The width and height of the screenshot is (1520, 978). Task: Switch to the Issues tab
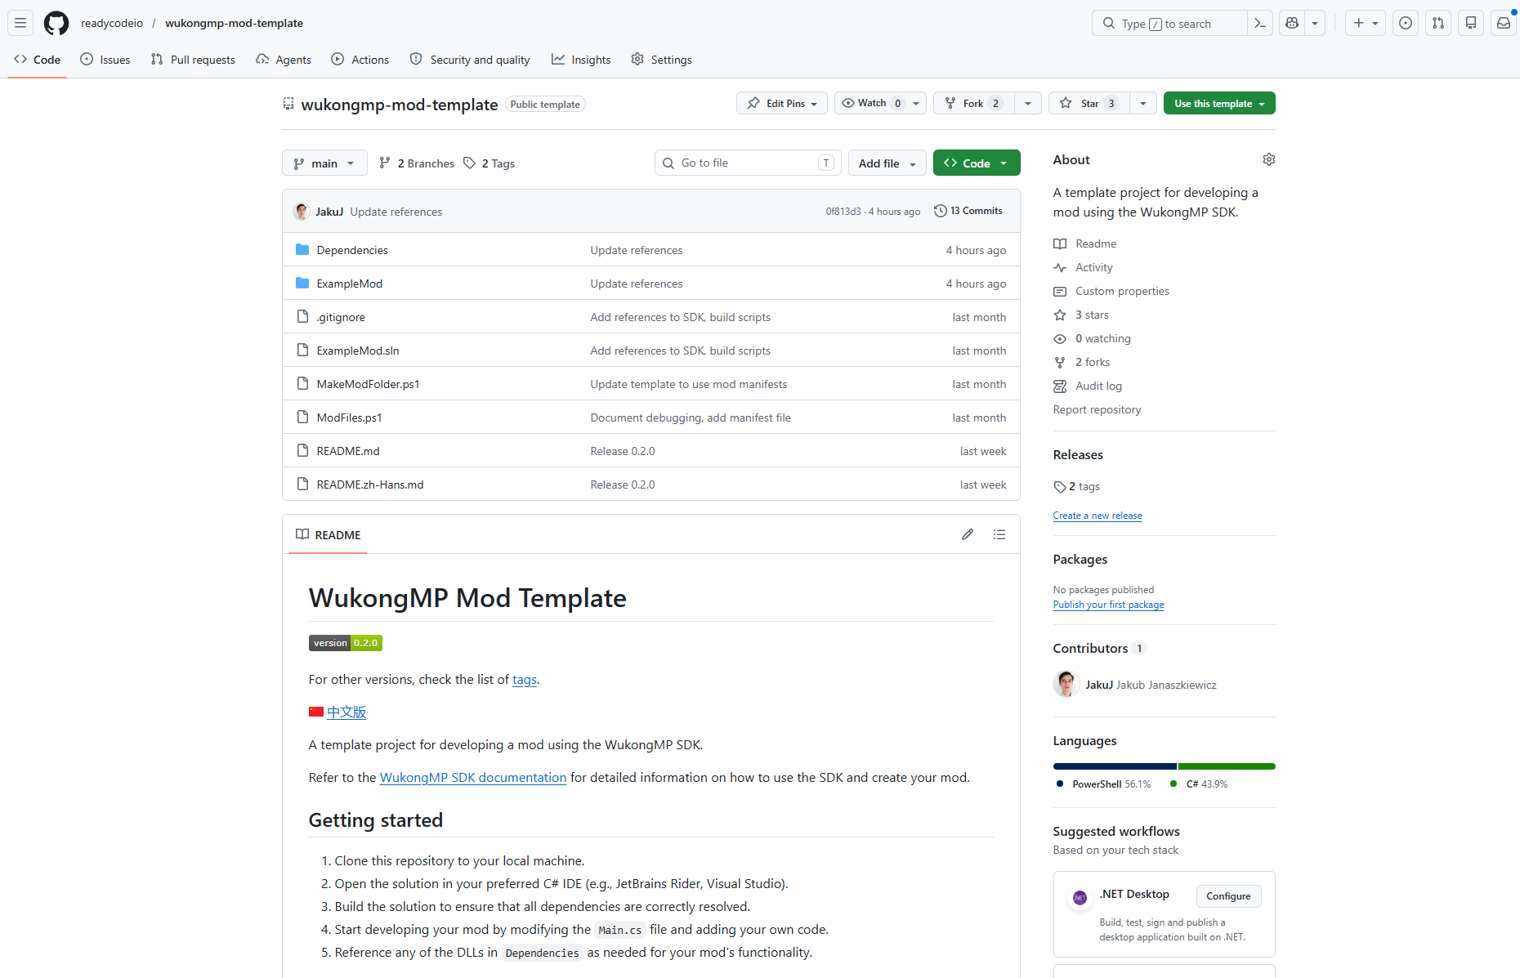point(105,60)
